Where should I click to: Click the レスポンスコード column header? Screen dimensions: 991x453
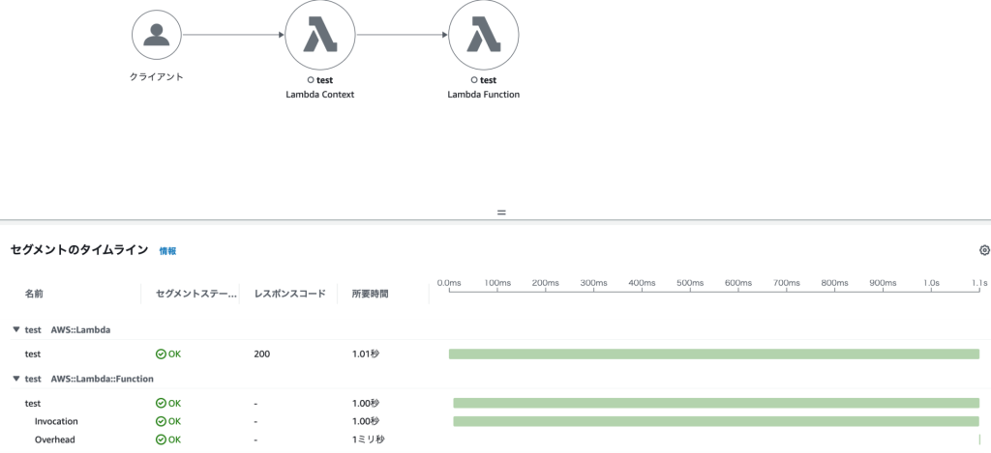288,294
